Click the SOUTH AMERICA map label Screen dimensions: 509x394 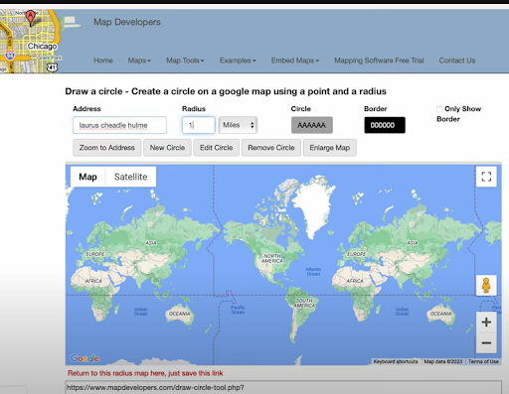304,303
